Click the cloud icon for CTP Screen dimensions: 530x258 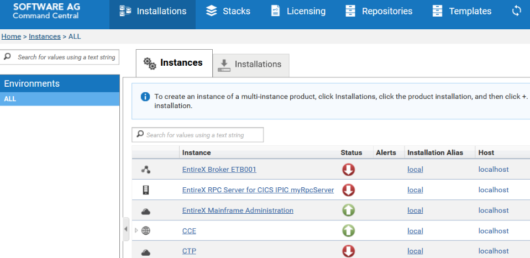146,252
